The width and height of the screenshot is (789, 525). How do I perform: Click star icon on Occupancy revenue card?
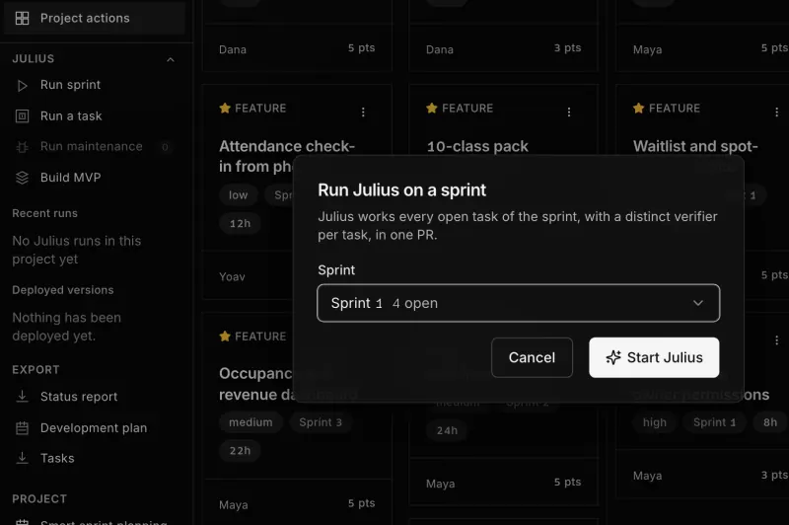[225, 336]
